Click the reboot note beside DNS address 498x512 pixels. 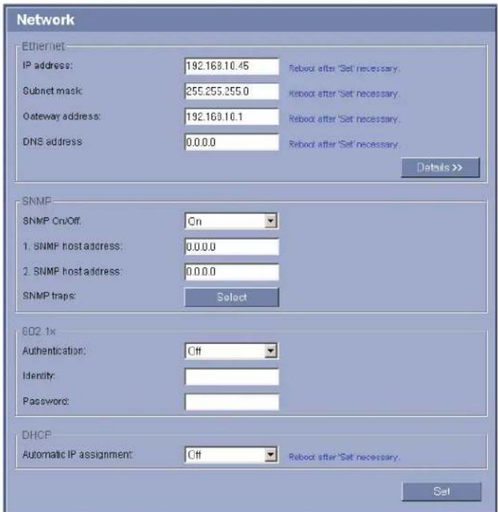tap(345, 145)
